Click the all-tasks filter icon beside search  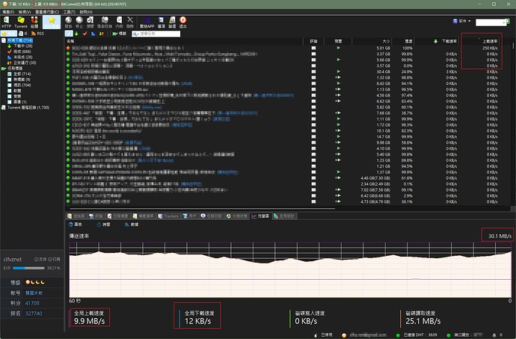click(69, 34)
